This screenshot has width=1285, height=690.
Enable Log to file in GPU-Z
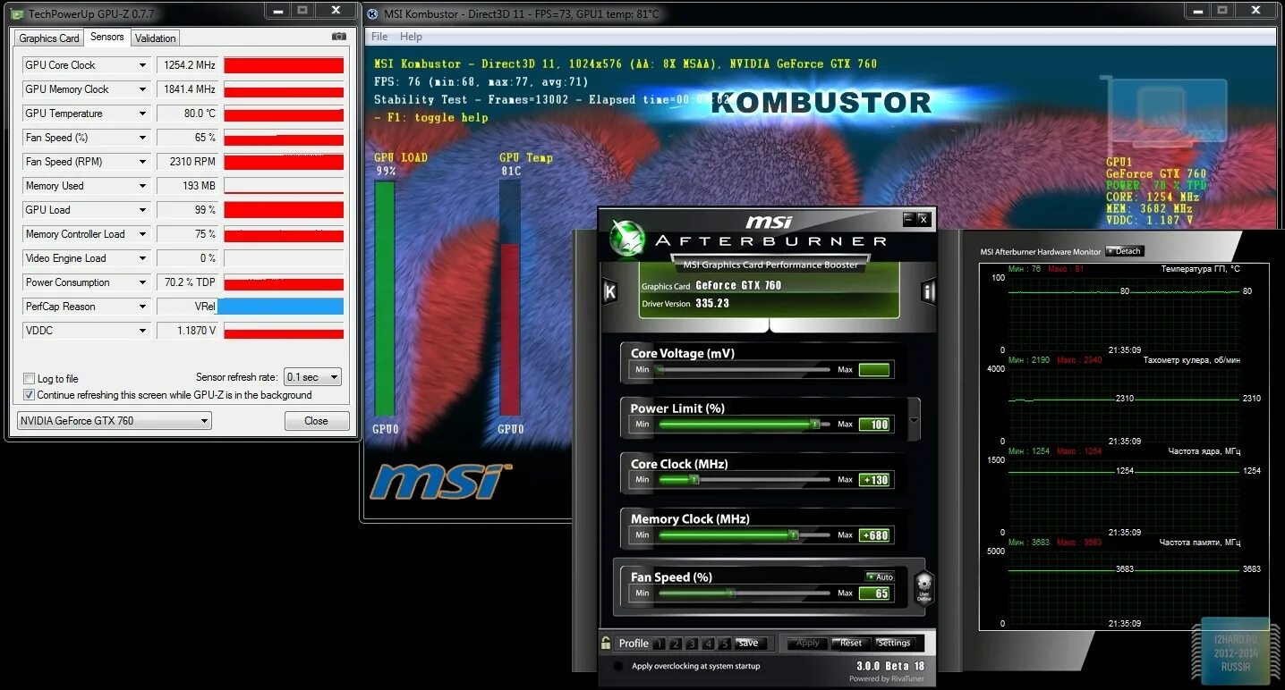pos(30,379)
